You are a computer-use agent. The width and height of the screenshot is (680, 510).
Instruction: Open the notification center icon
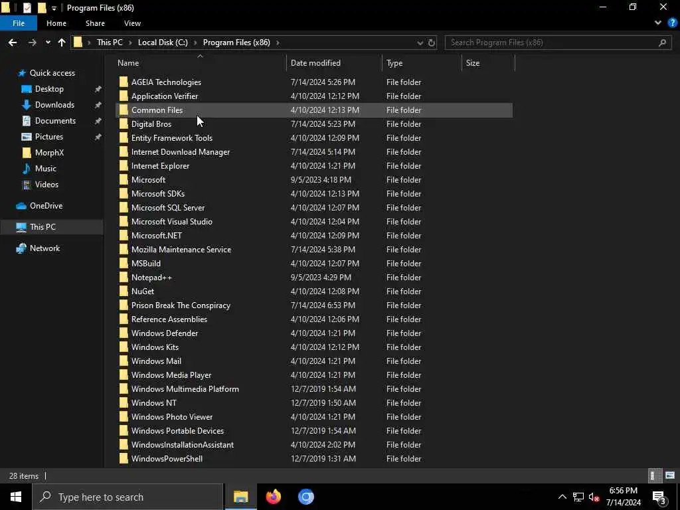point(659,497)
